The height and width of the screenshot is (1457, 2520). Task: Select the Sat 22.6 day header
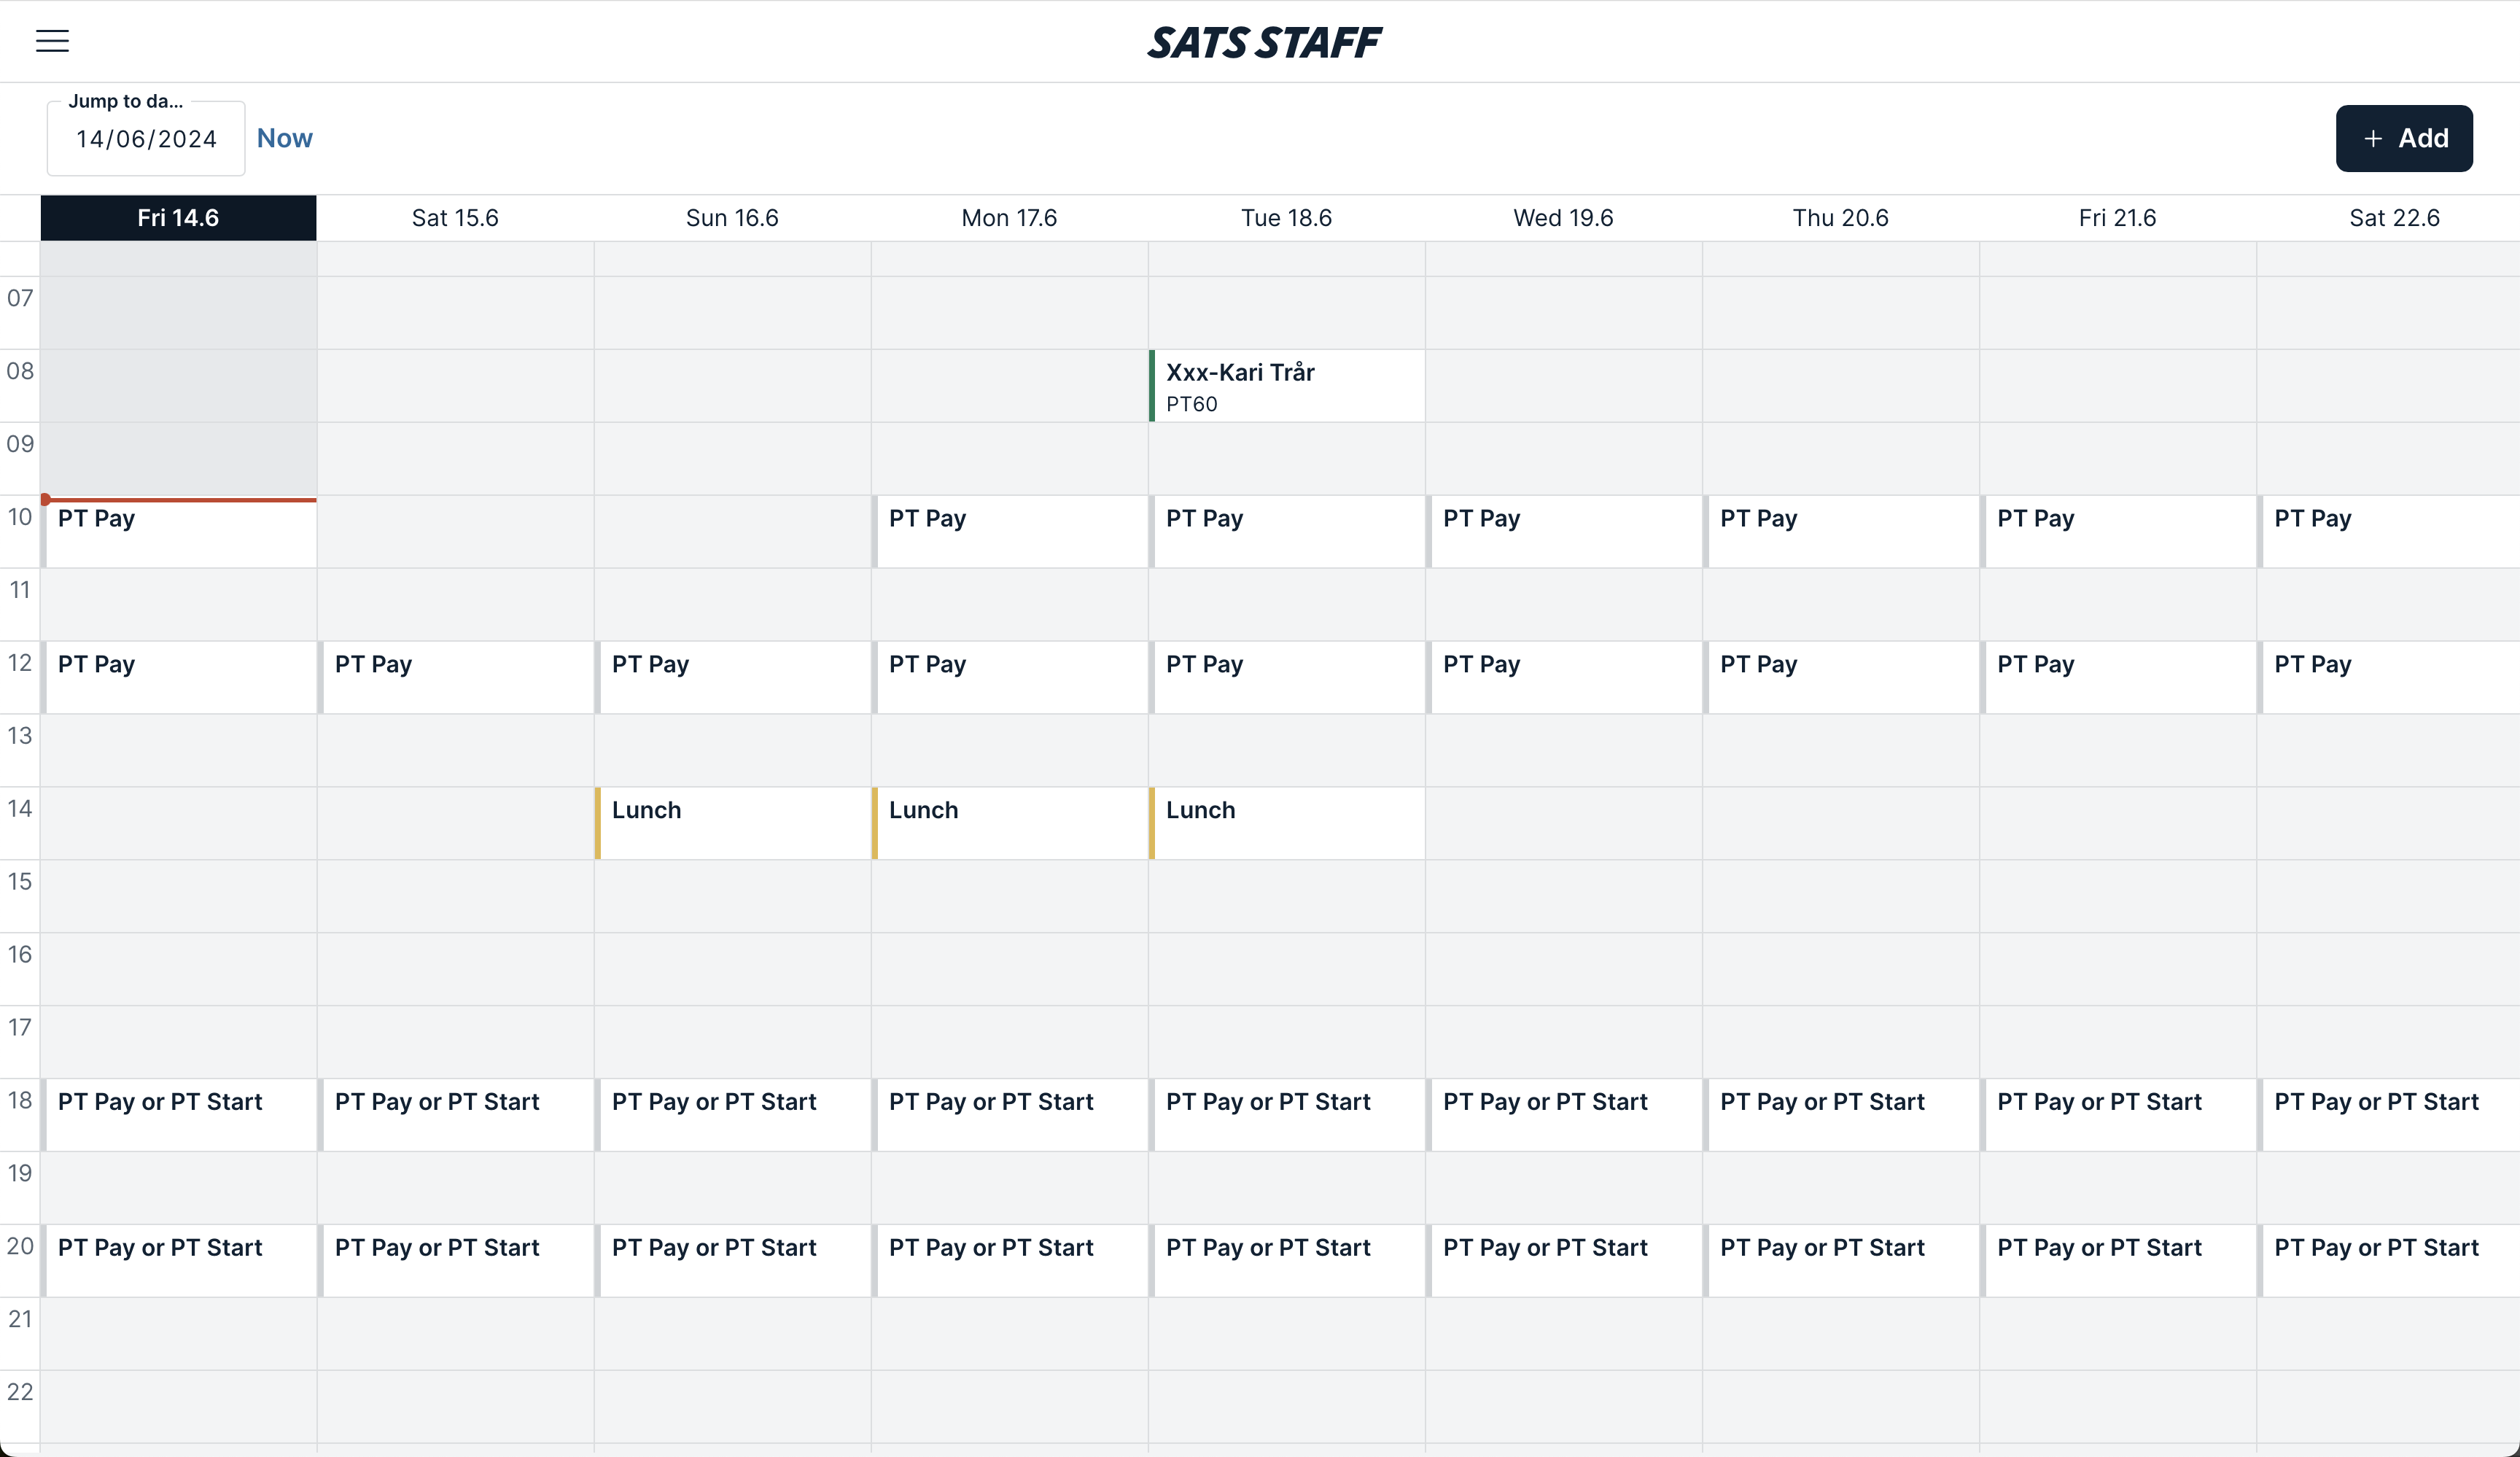point(2393,218)
